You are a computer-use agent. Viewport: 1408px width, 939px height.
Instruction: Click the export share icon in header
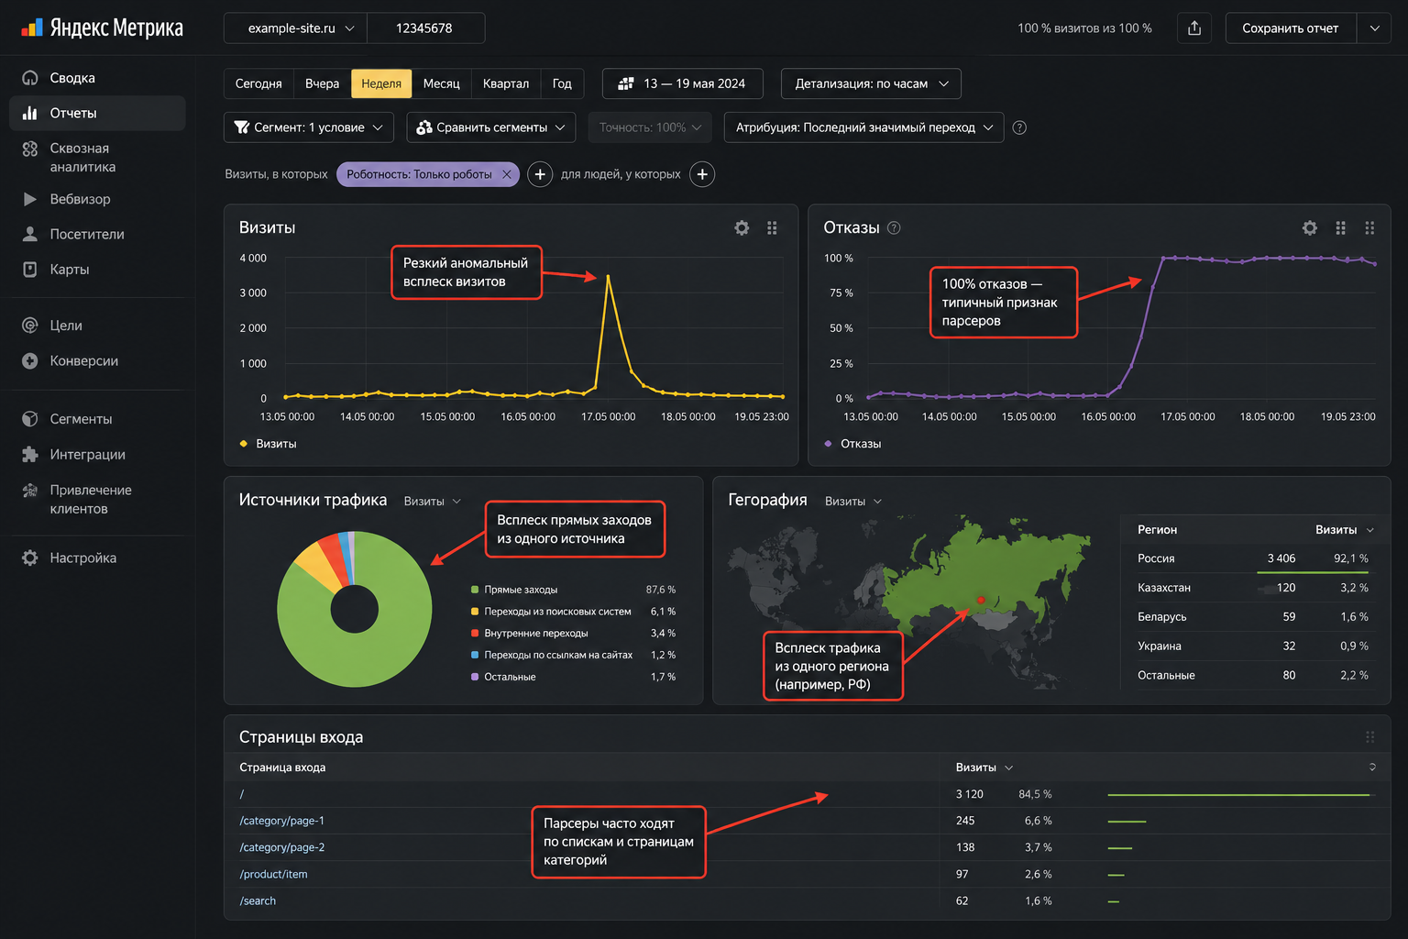(1194, 28)
